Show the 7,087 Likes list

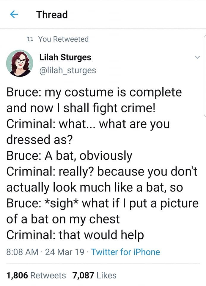(94, 275)
